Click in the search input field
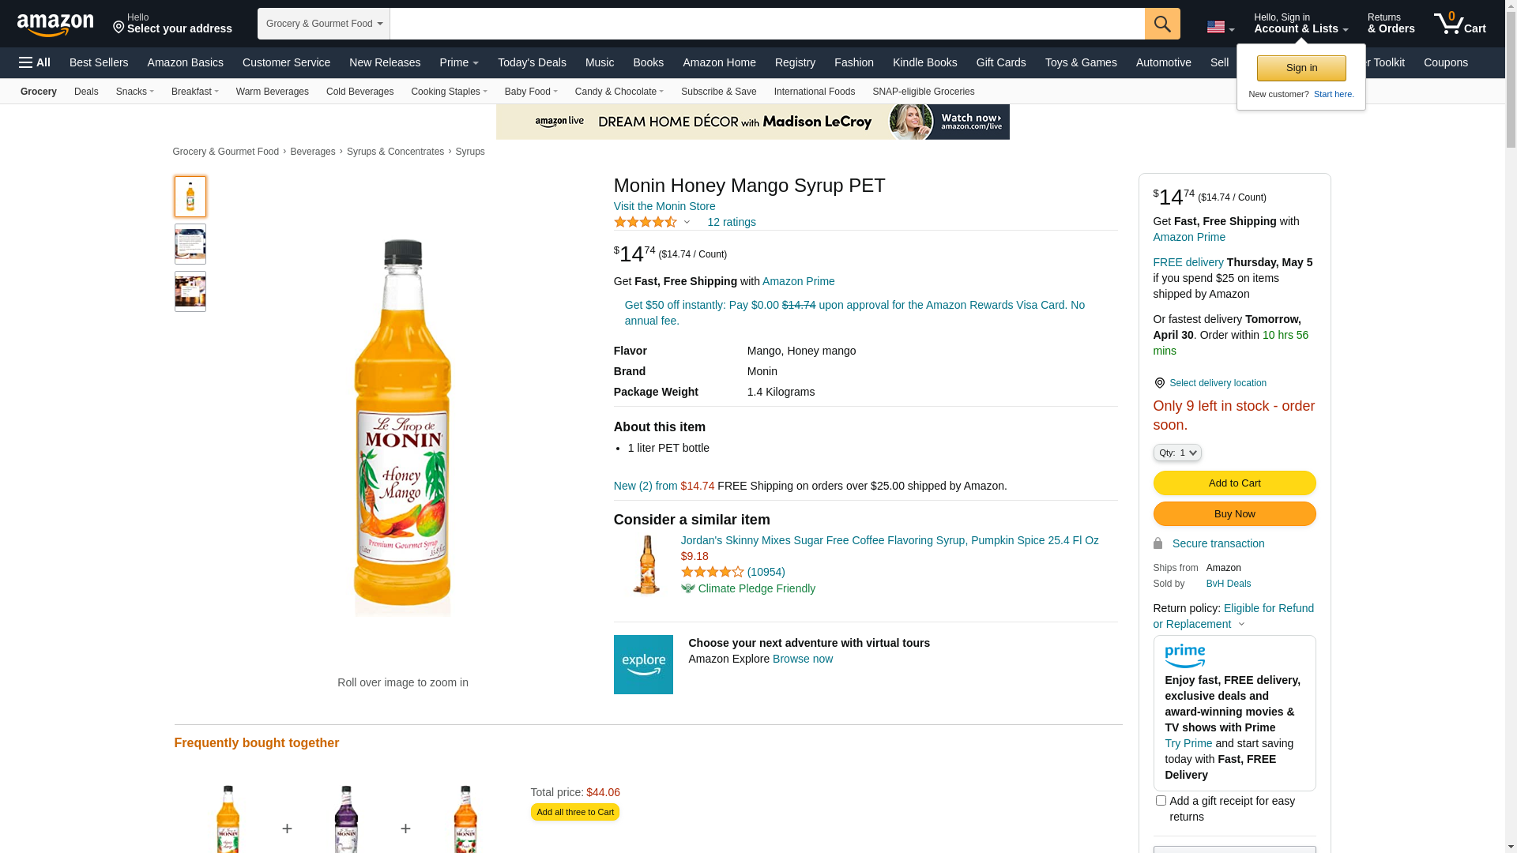1517x853 pixels. [766, 24]
